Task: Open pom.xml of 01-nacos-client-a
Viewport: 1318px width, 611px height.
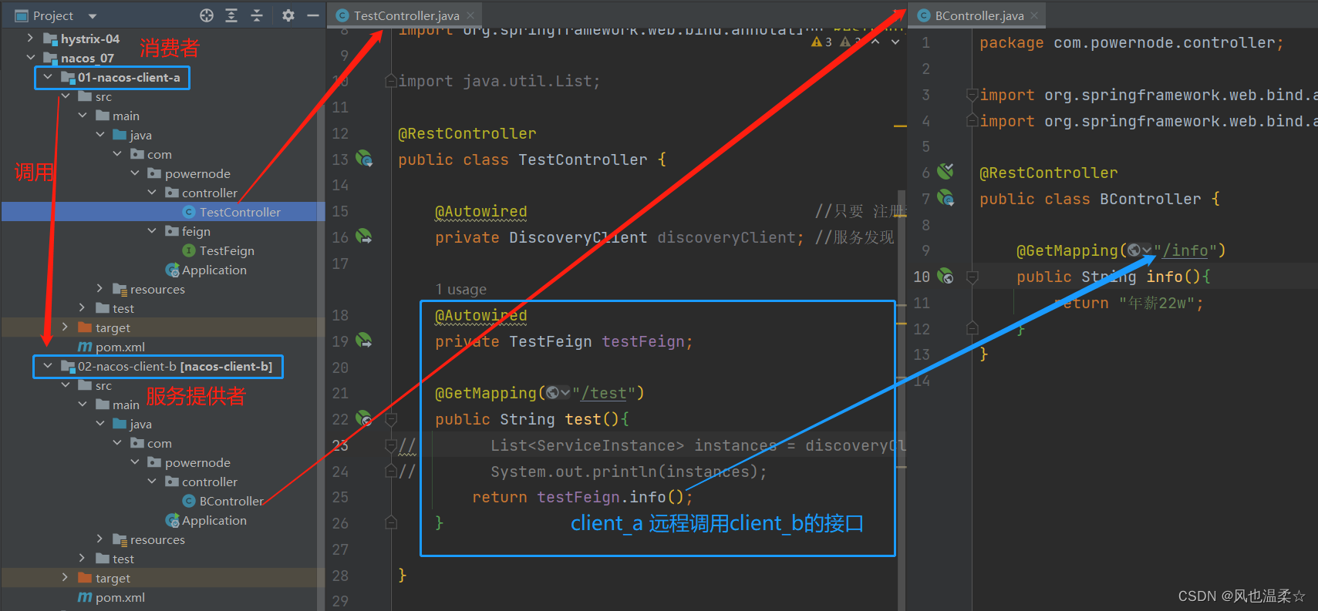Action: [x=120, y=347]
